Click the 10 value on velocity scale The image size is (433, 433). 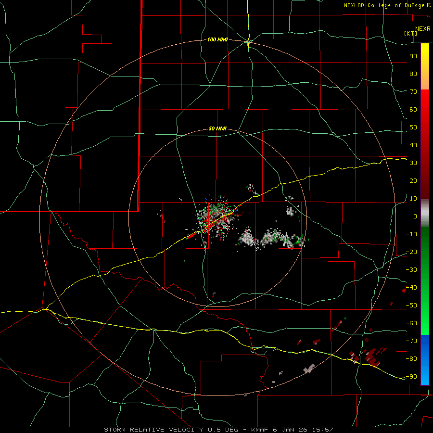(413, 199)
